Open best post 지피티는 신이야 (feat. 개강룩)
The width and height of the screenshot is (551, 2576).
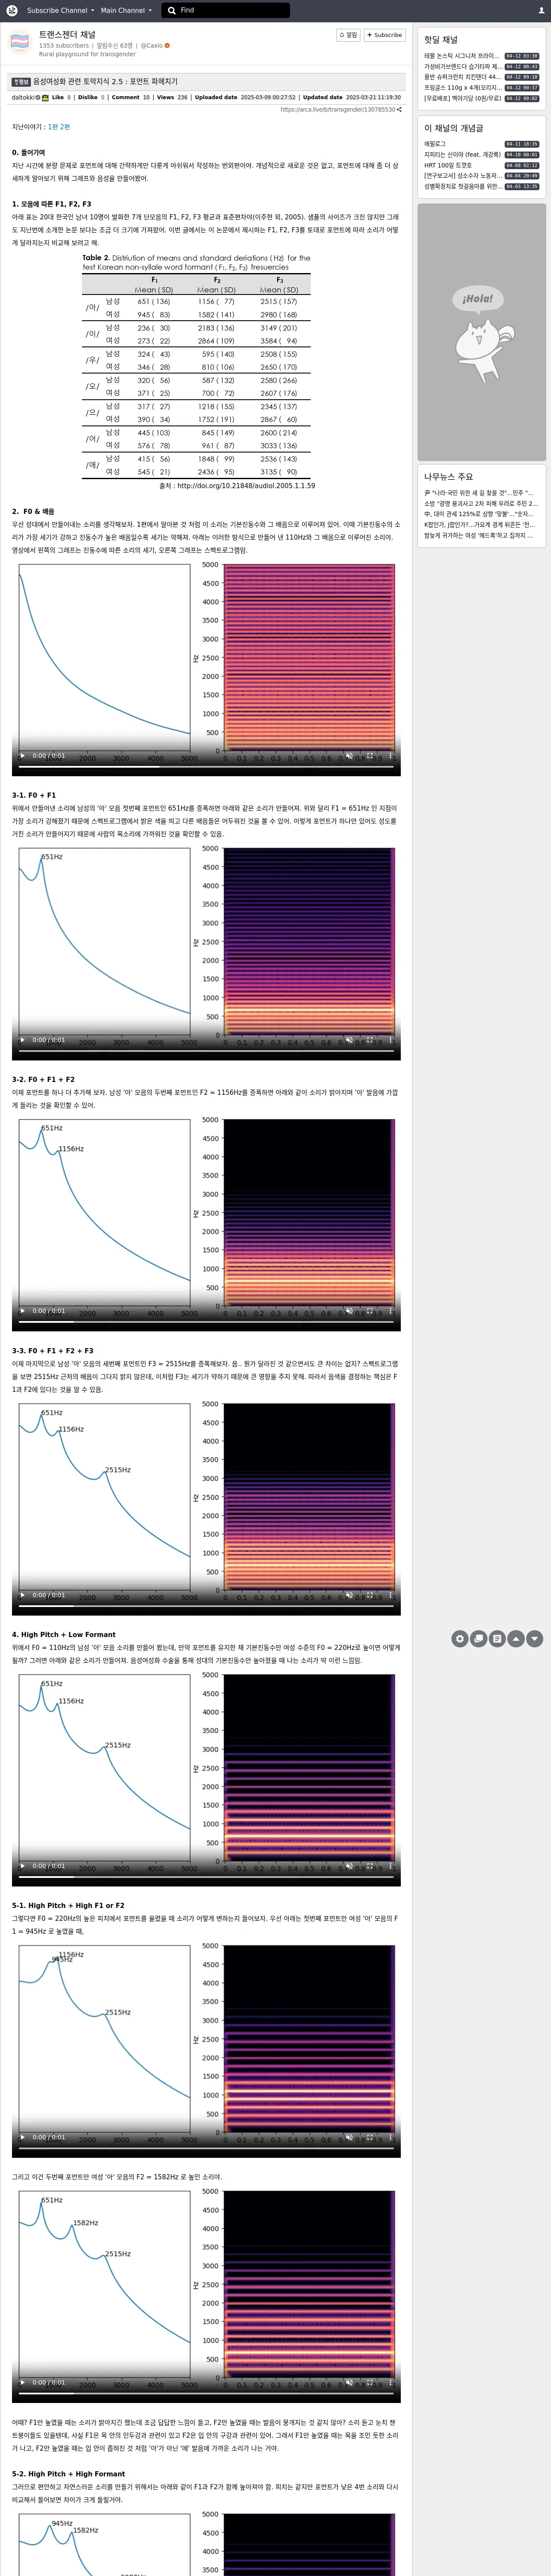pyautogui.click(x=463, y=155)
